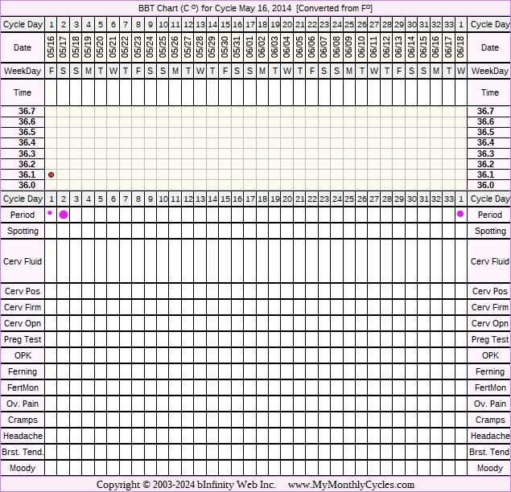Select the 06/10 date column header
Image resolution: width=511 pixels, height=492 pixels.
(x=361, y=47)
